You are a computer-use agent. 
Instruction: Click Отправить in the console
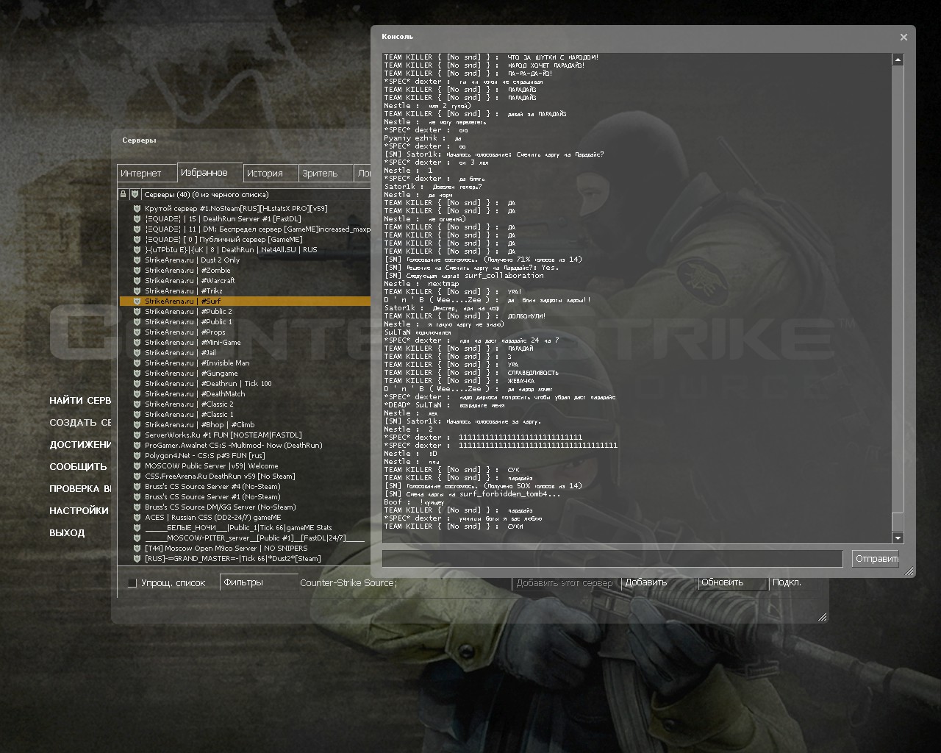tap(876, 559)
